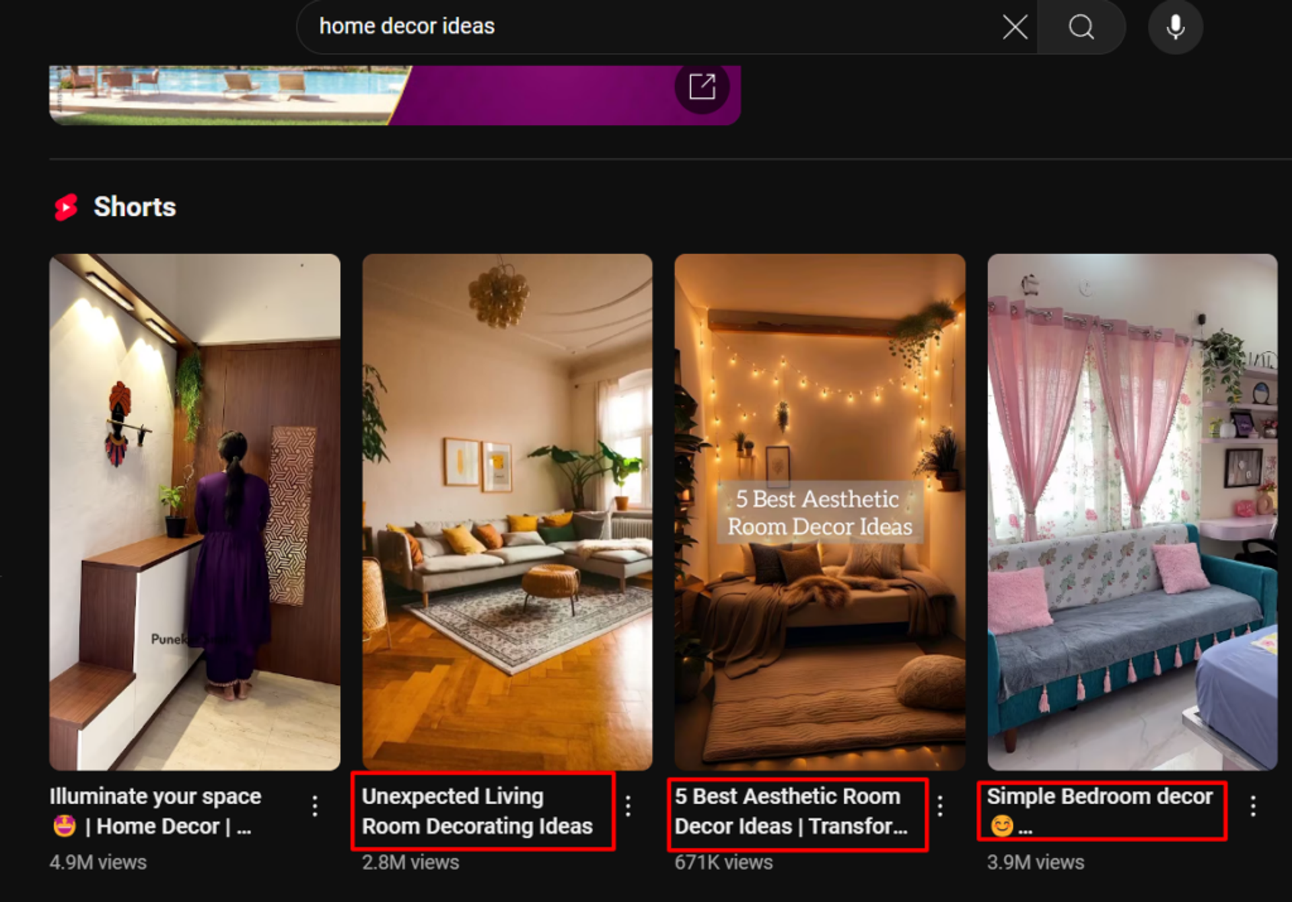Image resolution: width=1292 pixels, height=902 pixels.
Task: Open 'Illuminate your space | Home Decor' title
Action: pos(155,811)
